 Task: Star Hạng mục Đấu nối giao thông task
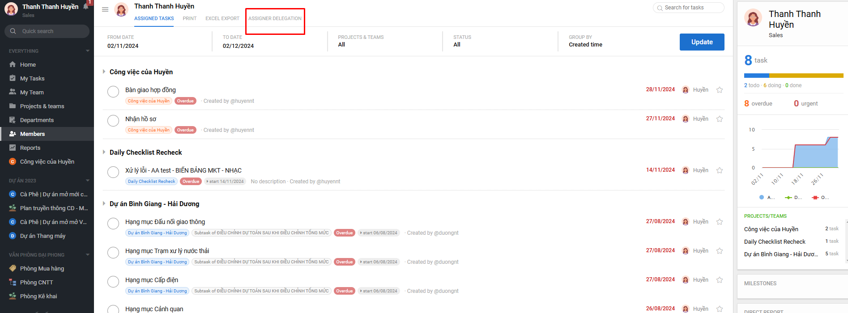[720, 222]
